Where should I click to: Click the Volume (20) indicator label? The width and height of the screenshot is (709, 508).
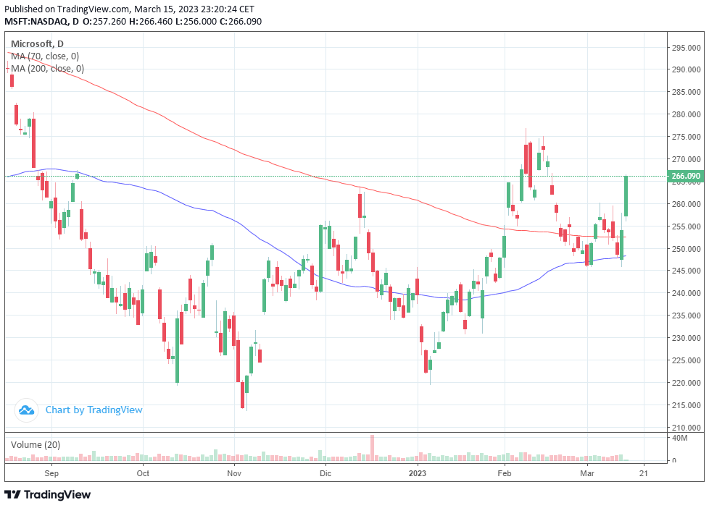[x=36, y=445]
